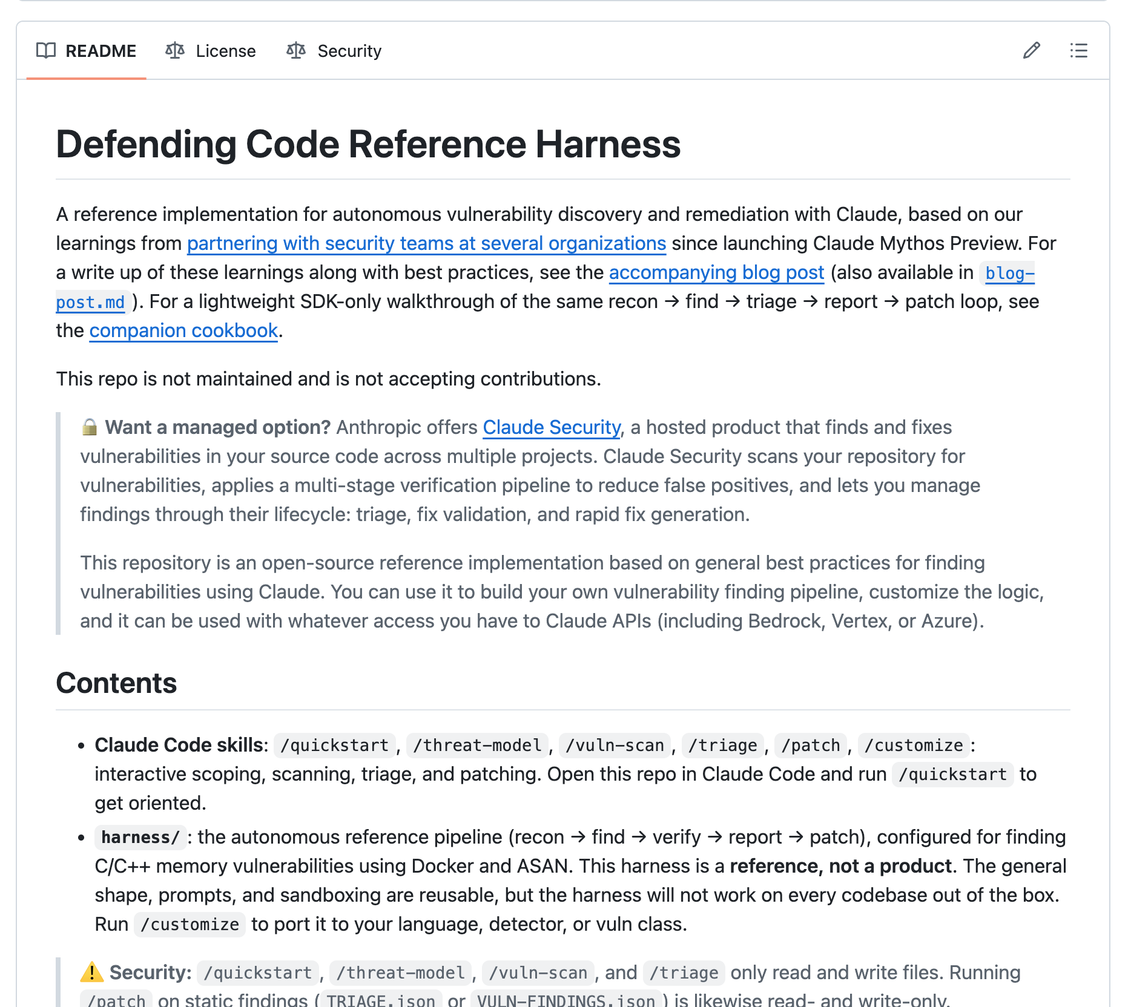Click the /patch code tag in Claude Code skills
The image size is (1131, 1007).
coord(811,745)
